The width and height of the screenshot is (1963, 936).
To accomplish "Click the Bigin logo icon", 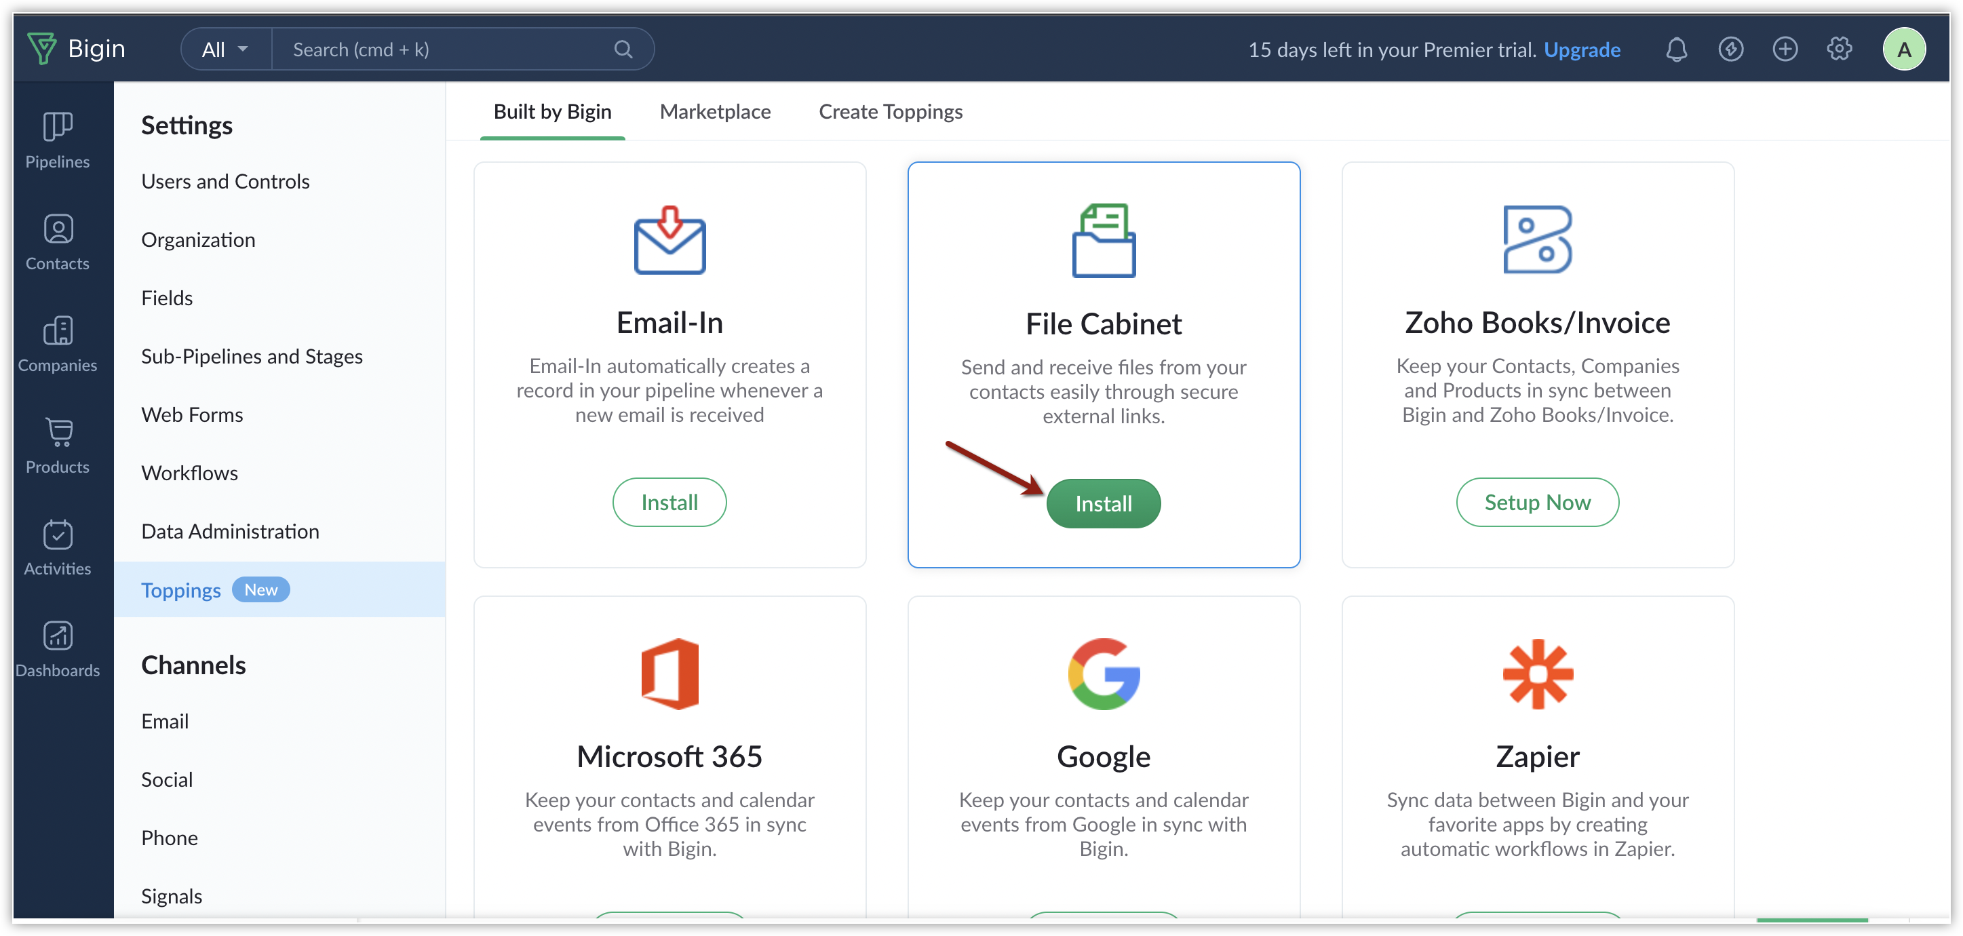I will coord(42,49).
